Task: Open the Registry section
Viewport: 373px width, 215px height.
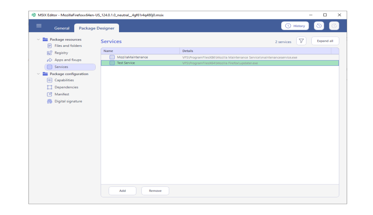Action: click(61, 53)
